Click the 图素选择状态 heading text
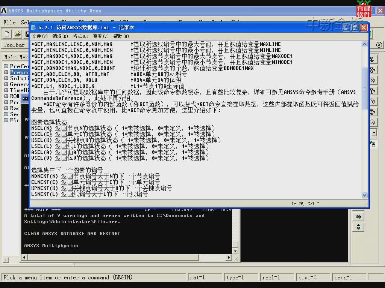385x288 pixels. pyautogui.click(x=49, y=122)
